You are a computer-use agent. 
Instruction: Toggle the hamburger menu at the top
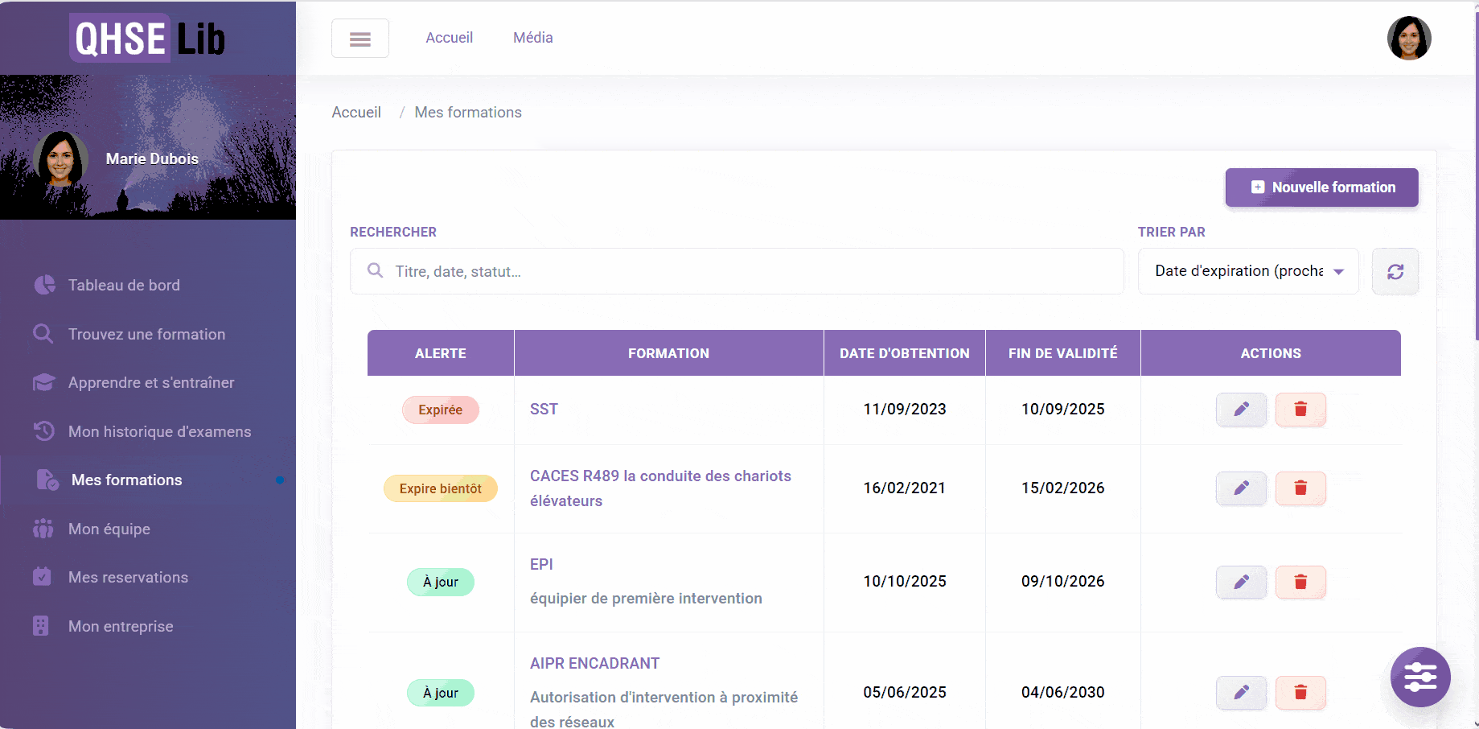(x=359, y=38)
